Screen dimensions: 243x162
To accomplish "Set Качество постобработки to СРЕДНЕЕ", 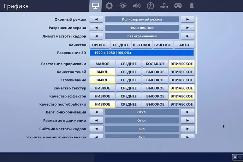I will 129,104.
